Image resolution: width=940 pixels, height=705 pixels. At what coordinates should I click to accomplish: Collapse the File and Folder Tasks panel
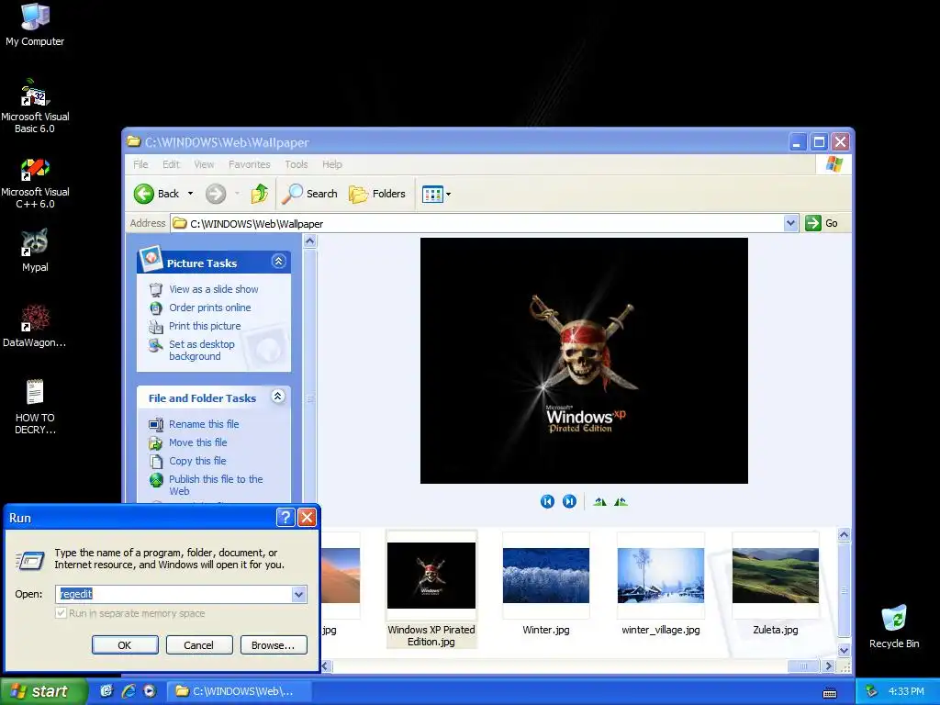pyautogui.click(x=277, y=397)
